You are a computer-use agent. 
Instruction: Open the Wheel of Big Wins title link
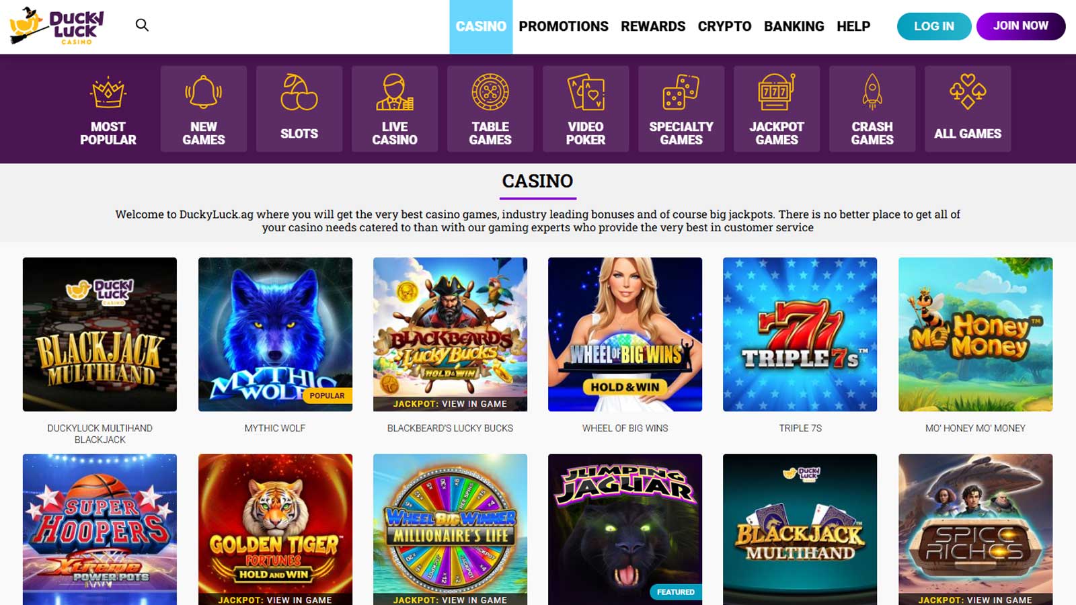tap(625, 428)
